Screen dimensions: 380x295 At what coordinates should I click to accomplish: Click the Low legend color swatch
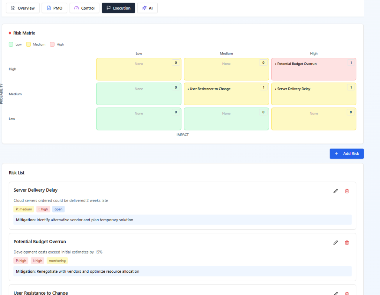11,44
